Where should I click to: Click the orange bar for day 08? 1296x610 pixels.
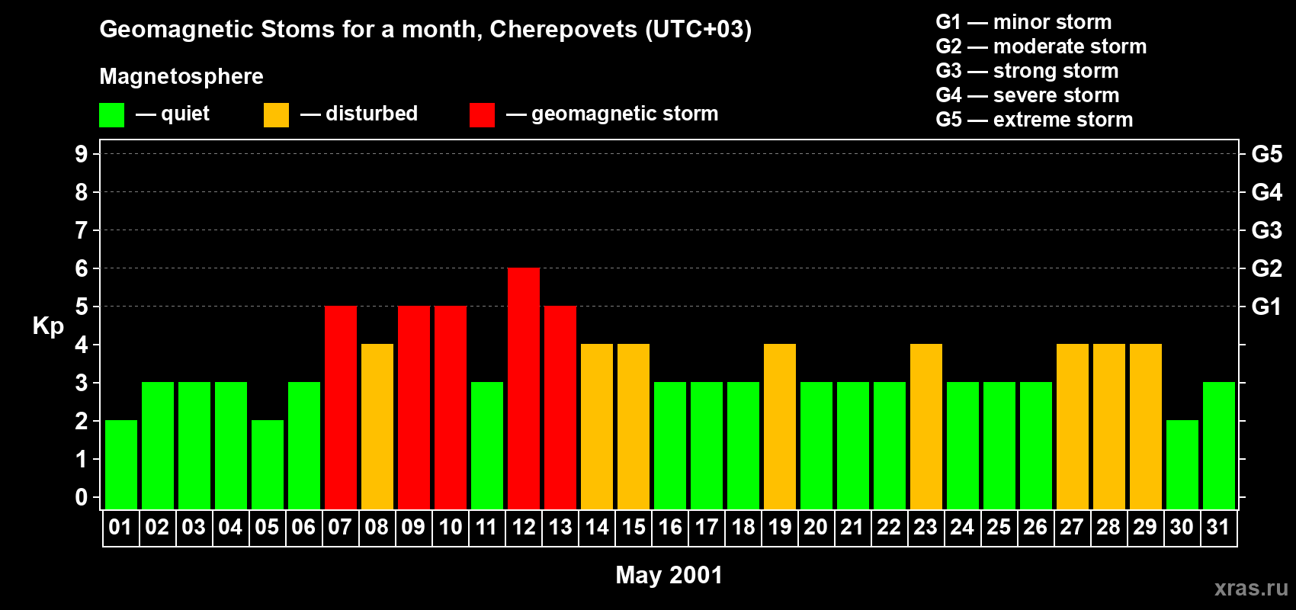click(377, 427)
